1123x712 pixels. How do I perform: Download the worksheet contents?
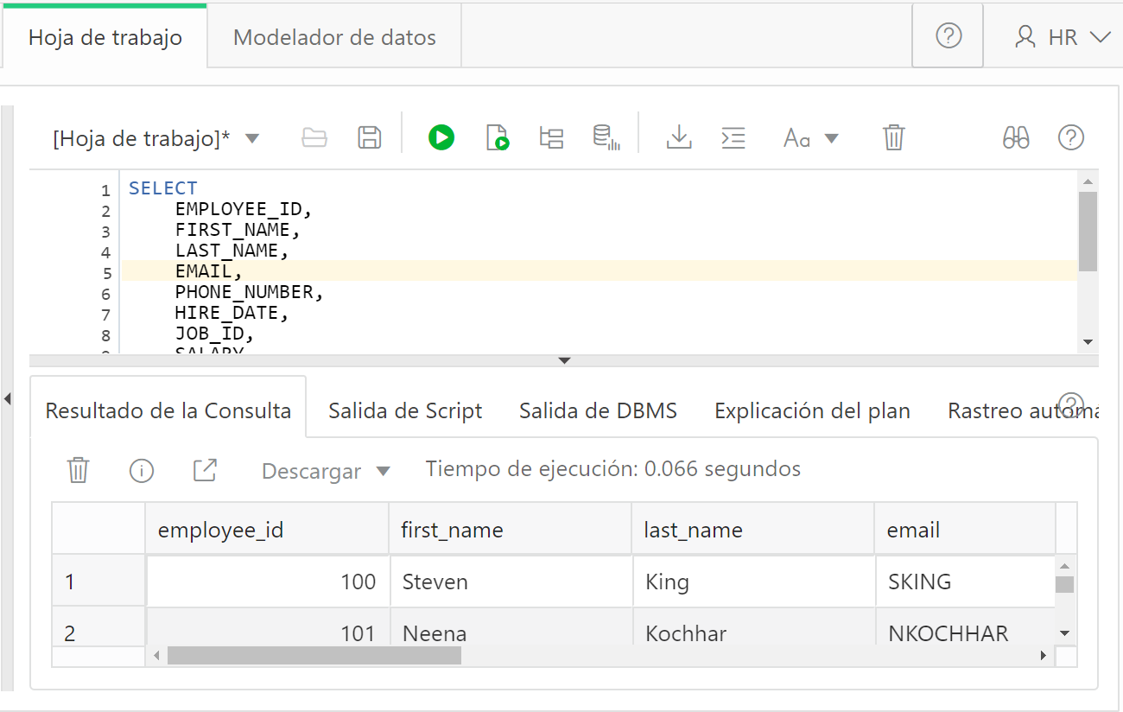pyautogui.click(x=679, y=137)
